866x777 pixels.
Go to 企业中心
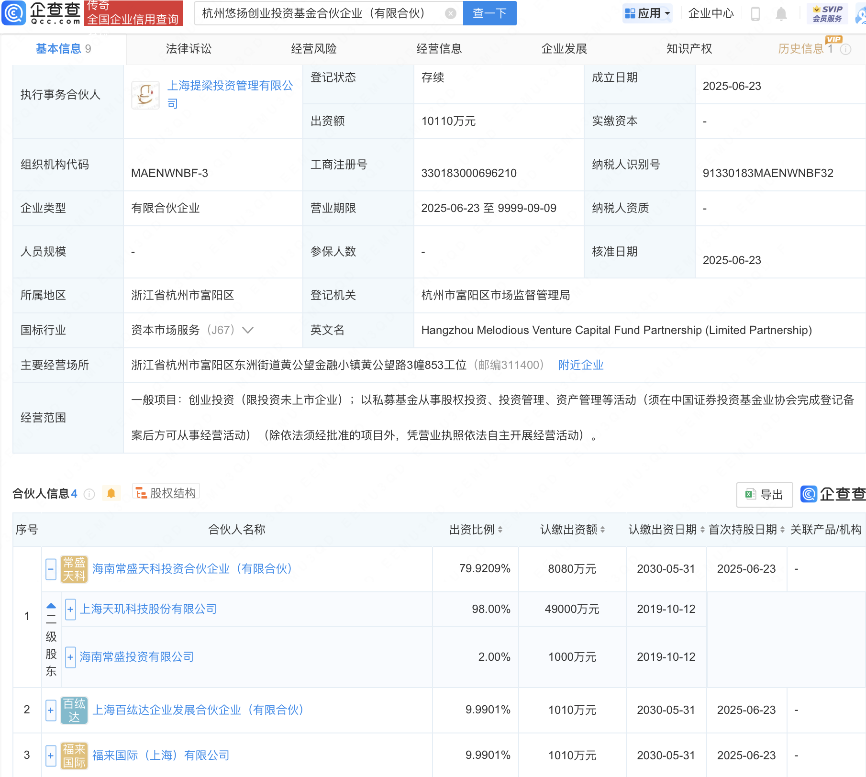click(x=711, y=13)
